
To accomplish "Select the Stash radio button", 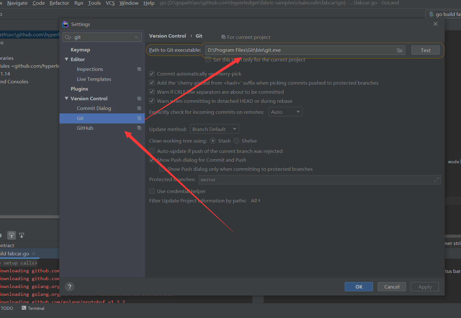I will click(x=213, y=141).
